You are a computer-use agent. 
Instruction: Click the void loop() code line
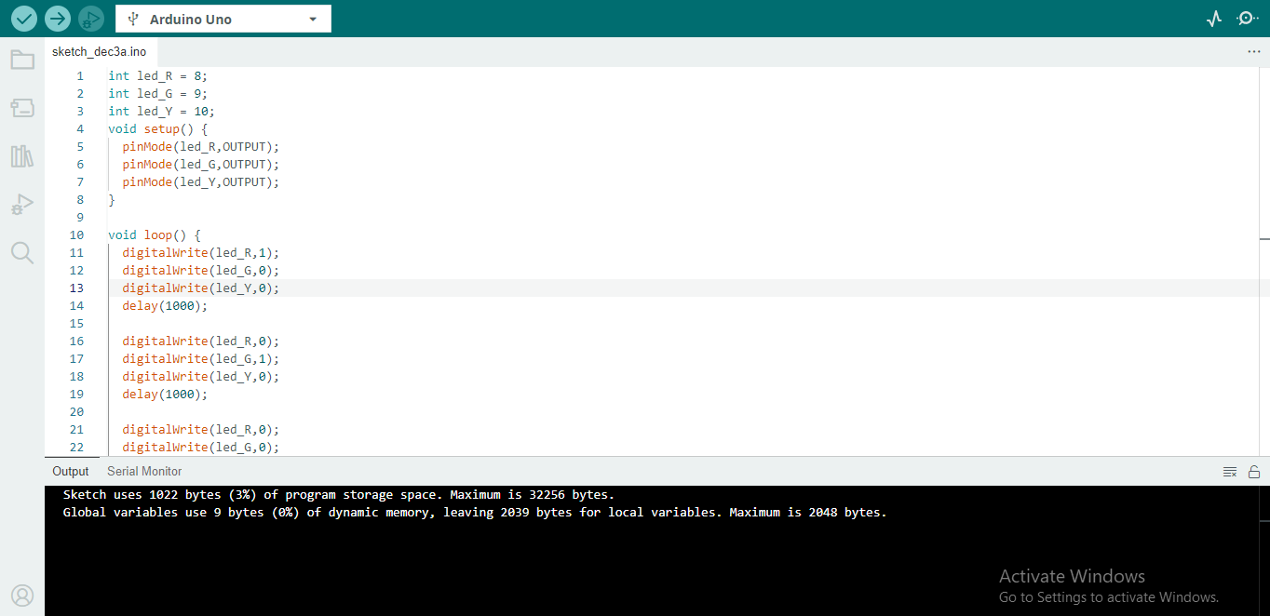click(154, 235)
